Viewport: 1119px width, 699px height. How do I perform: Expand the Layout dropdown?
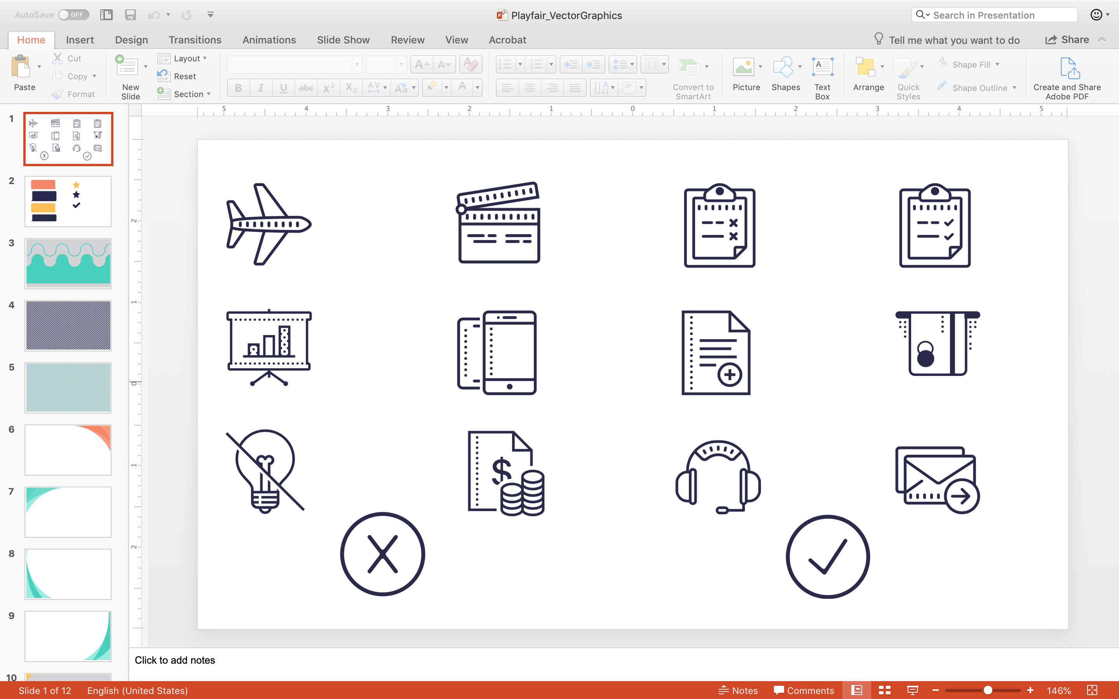[204, 58]
